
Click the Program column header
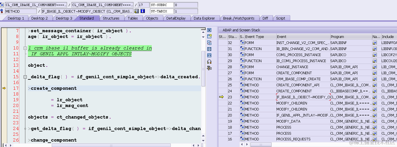pyautogui.click(x=351, y=37)
